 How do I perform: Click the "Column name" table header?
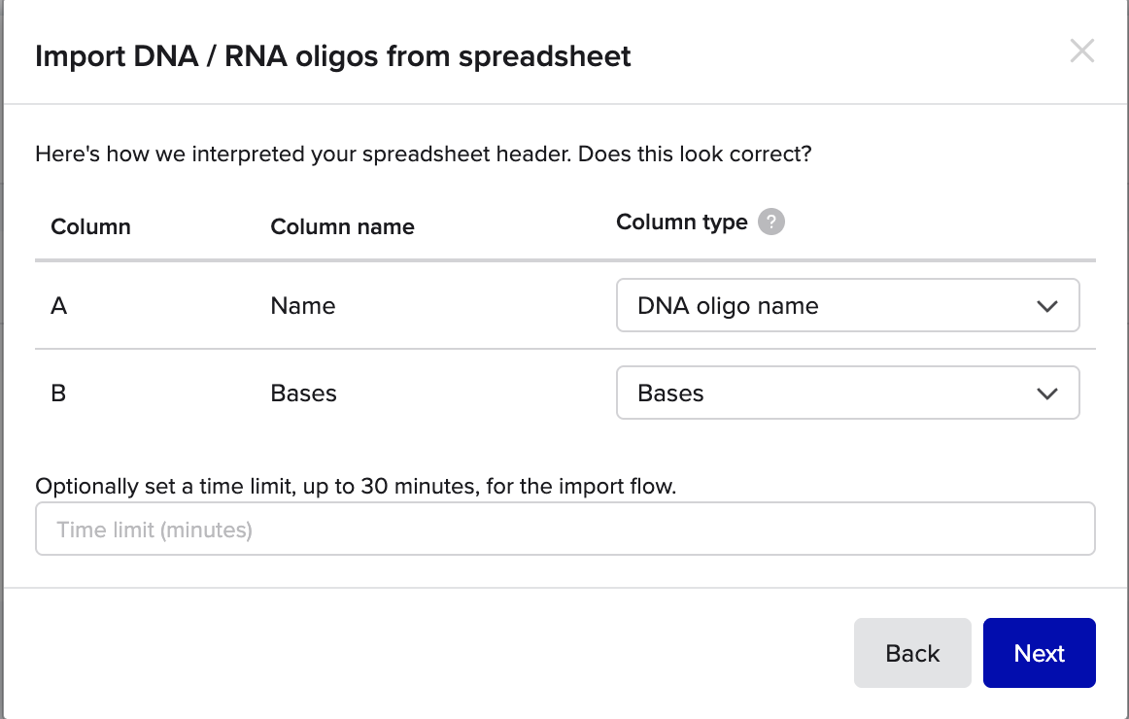[342, 226]
